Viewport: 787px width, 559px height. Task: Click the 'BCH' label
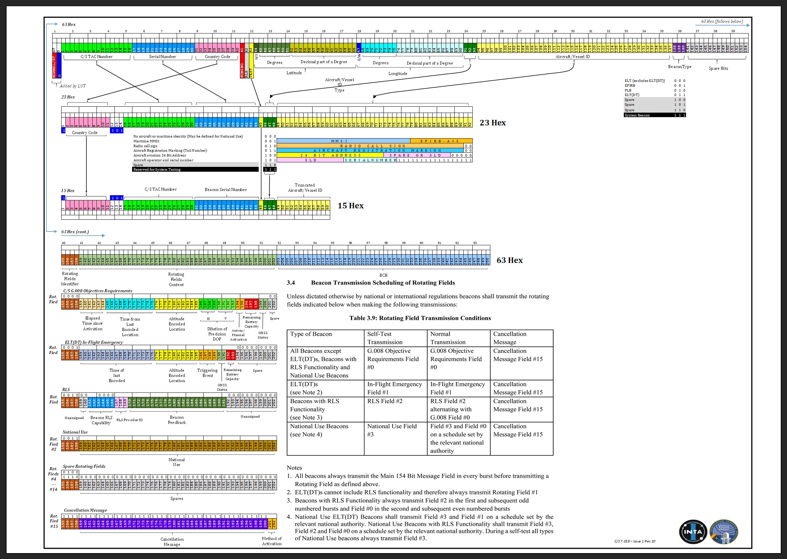(x=383, y=275)
